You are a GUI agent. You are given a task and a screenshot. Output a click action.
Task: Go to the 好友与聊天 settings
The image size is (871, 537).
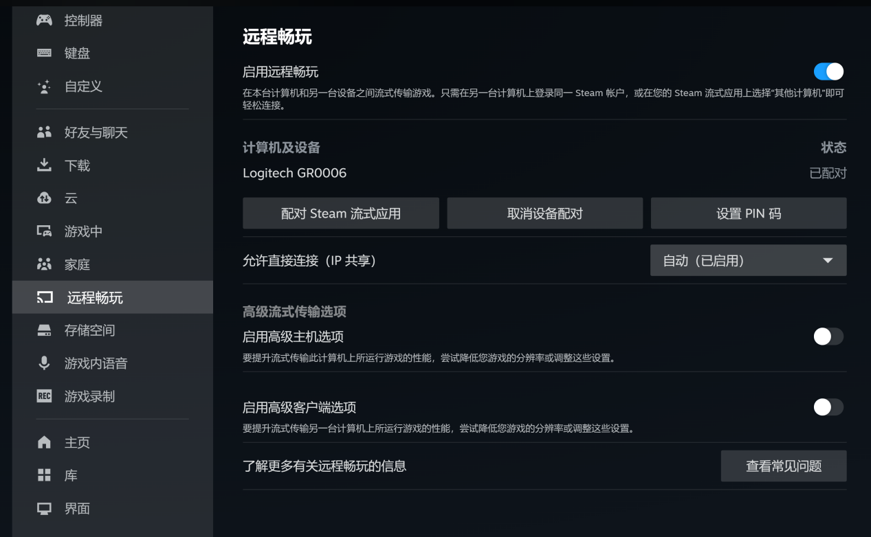click(x=113, y=133)
